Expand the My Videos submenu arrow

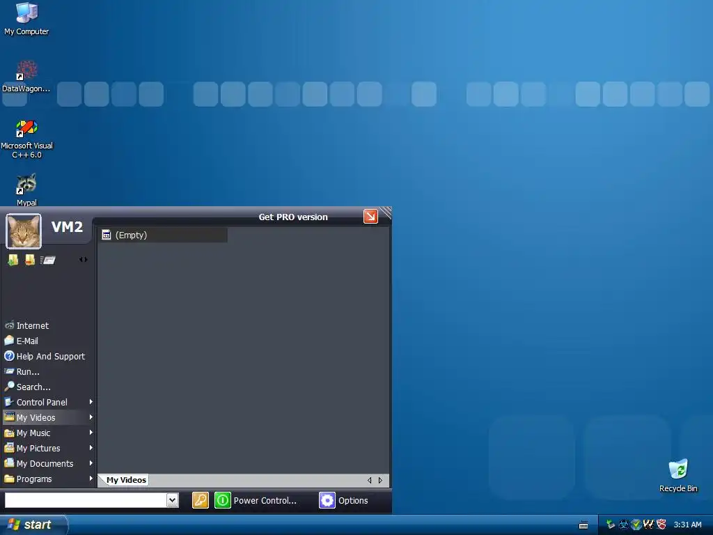(x=91, y=417)
